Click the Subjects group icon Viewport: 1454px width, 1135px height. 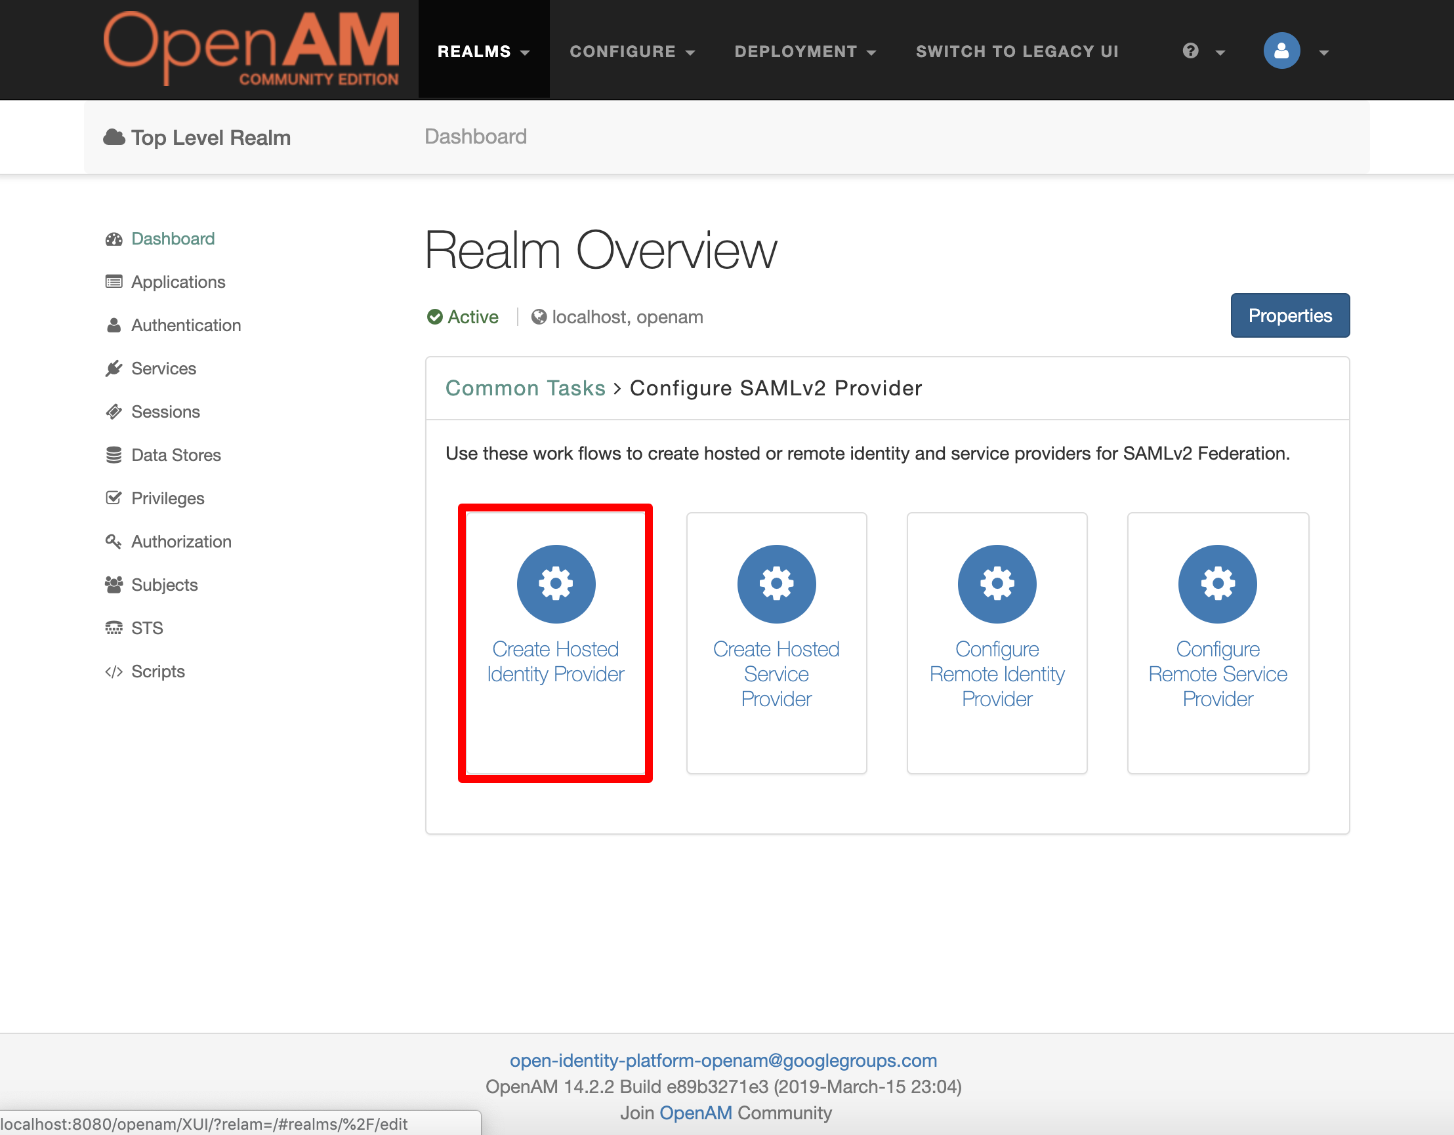click(114, 585)
